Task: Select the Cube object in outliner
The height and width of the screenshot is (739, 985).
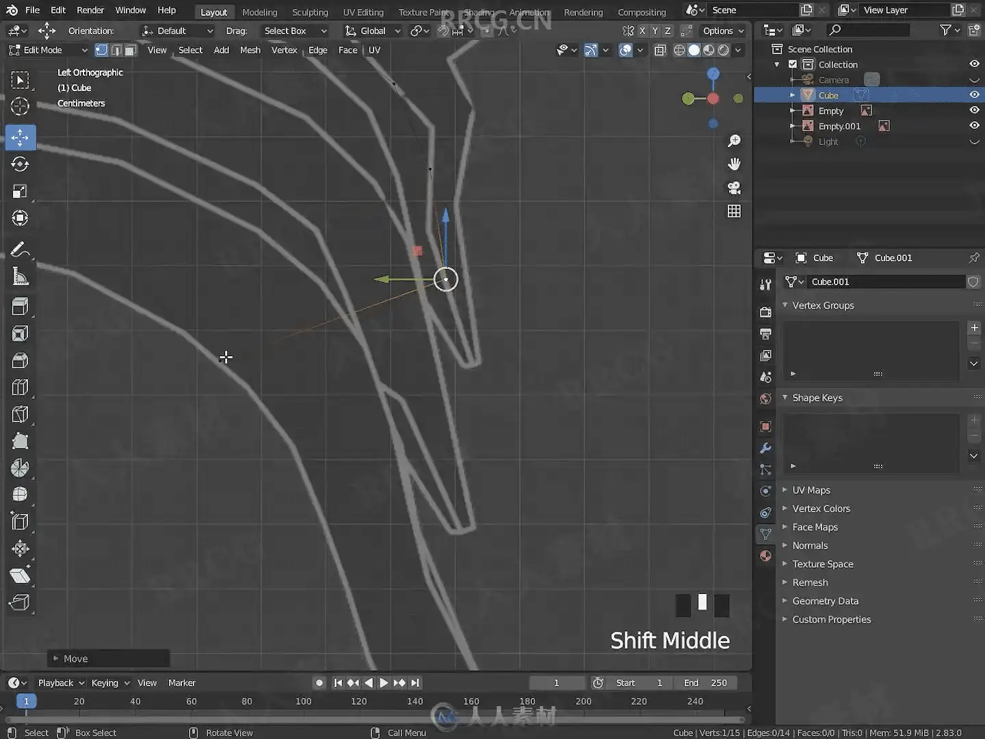Action: (x=828, y=95)
